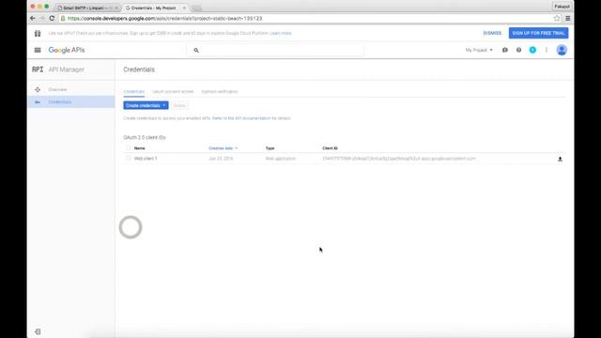Download JSON for Web client 1
This screenshot has height=338, width=601.
tap(560, 159)
